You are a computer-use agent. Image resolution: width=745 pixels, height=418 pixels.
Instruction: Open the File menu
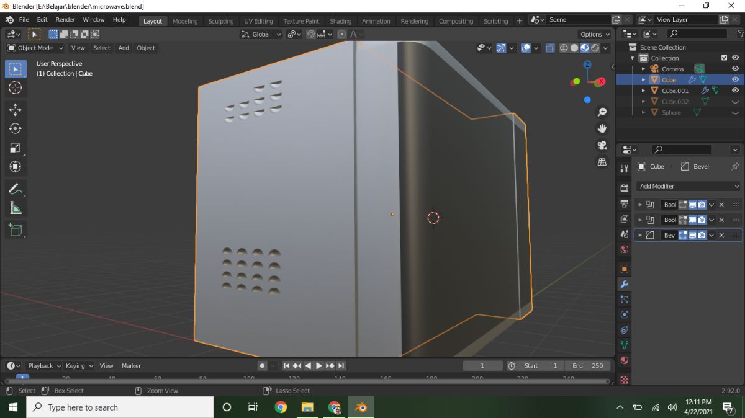pos(24,20)
